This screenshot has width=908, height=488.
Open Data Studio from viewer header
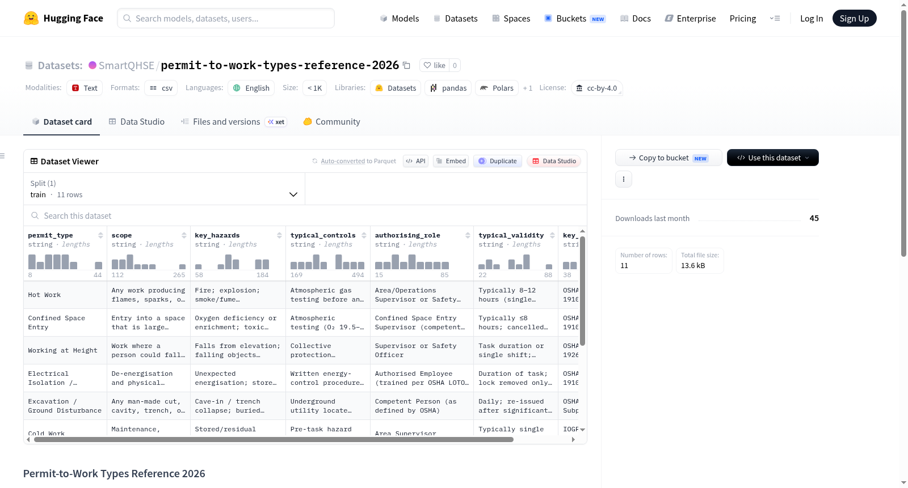[x=553, y=161]
